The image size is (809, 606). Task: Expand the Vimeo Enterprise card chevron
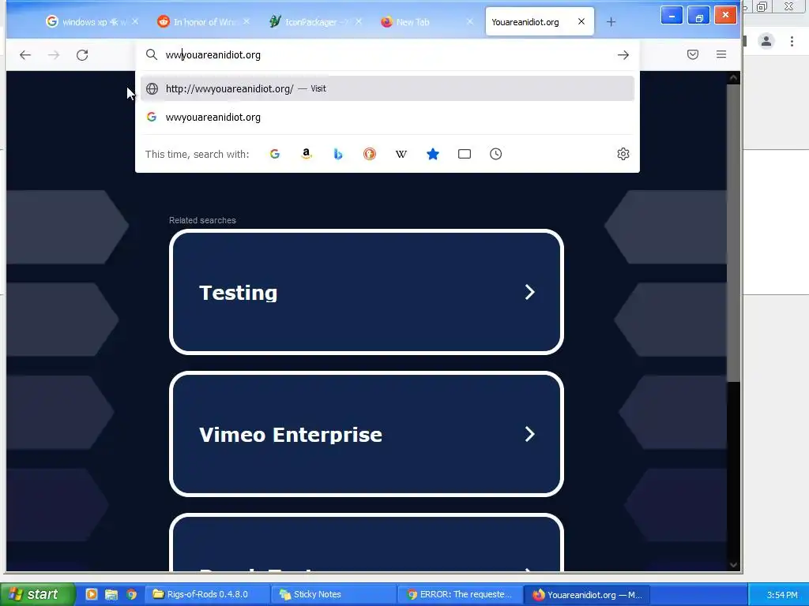(529, 435)
